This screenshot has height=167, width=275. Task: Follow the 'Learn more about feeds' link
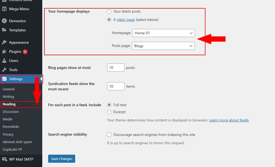(229, 120)
